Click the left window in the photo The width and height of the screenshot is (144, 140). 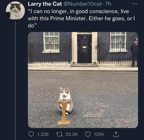tap(51, 42)
